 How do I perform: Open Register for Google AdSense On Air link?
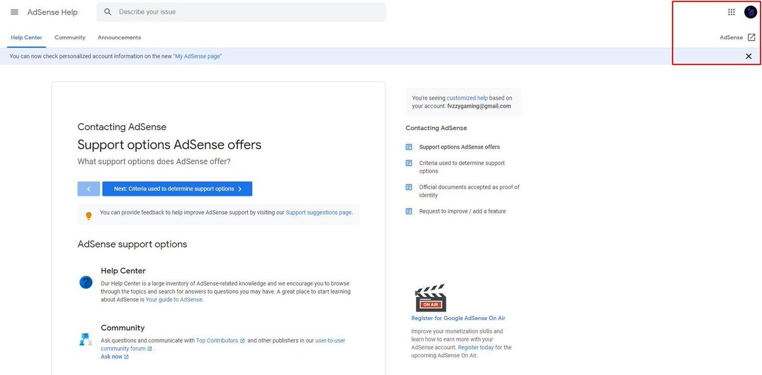tap(458, 319)
